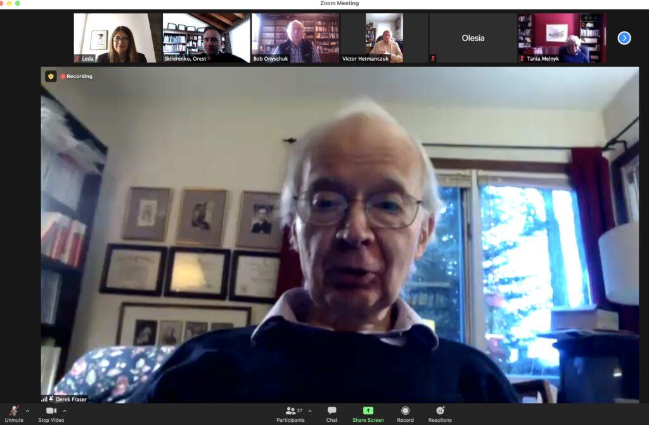This screenshot has width=649, height=425.
Task: Select Tania Melnyk video thumbnail
Action: [562, 38]
